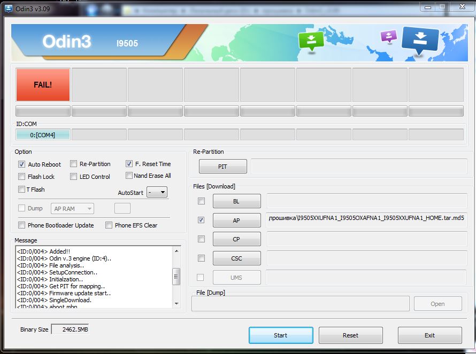
Task: Open the AutoStart dropdown
Action: coord(157,192)
